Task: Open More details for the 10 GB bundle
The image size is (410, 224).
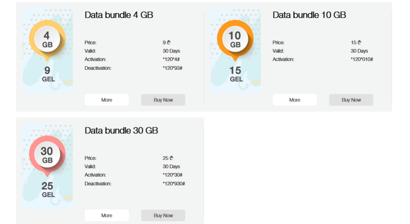Action: point(295,100)
